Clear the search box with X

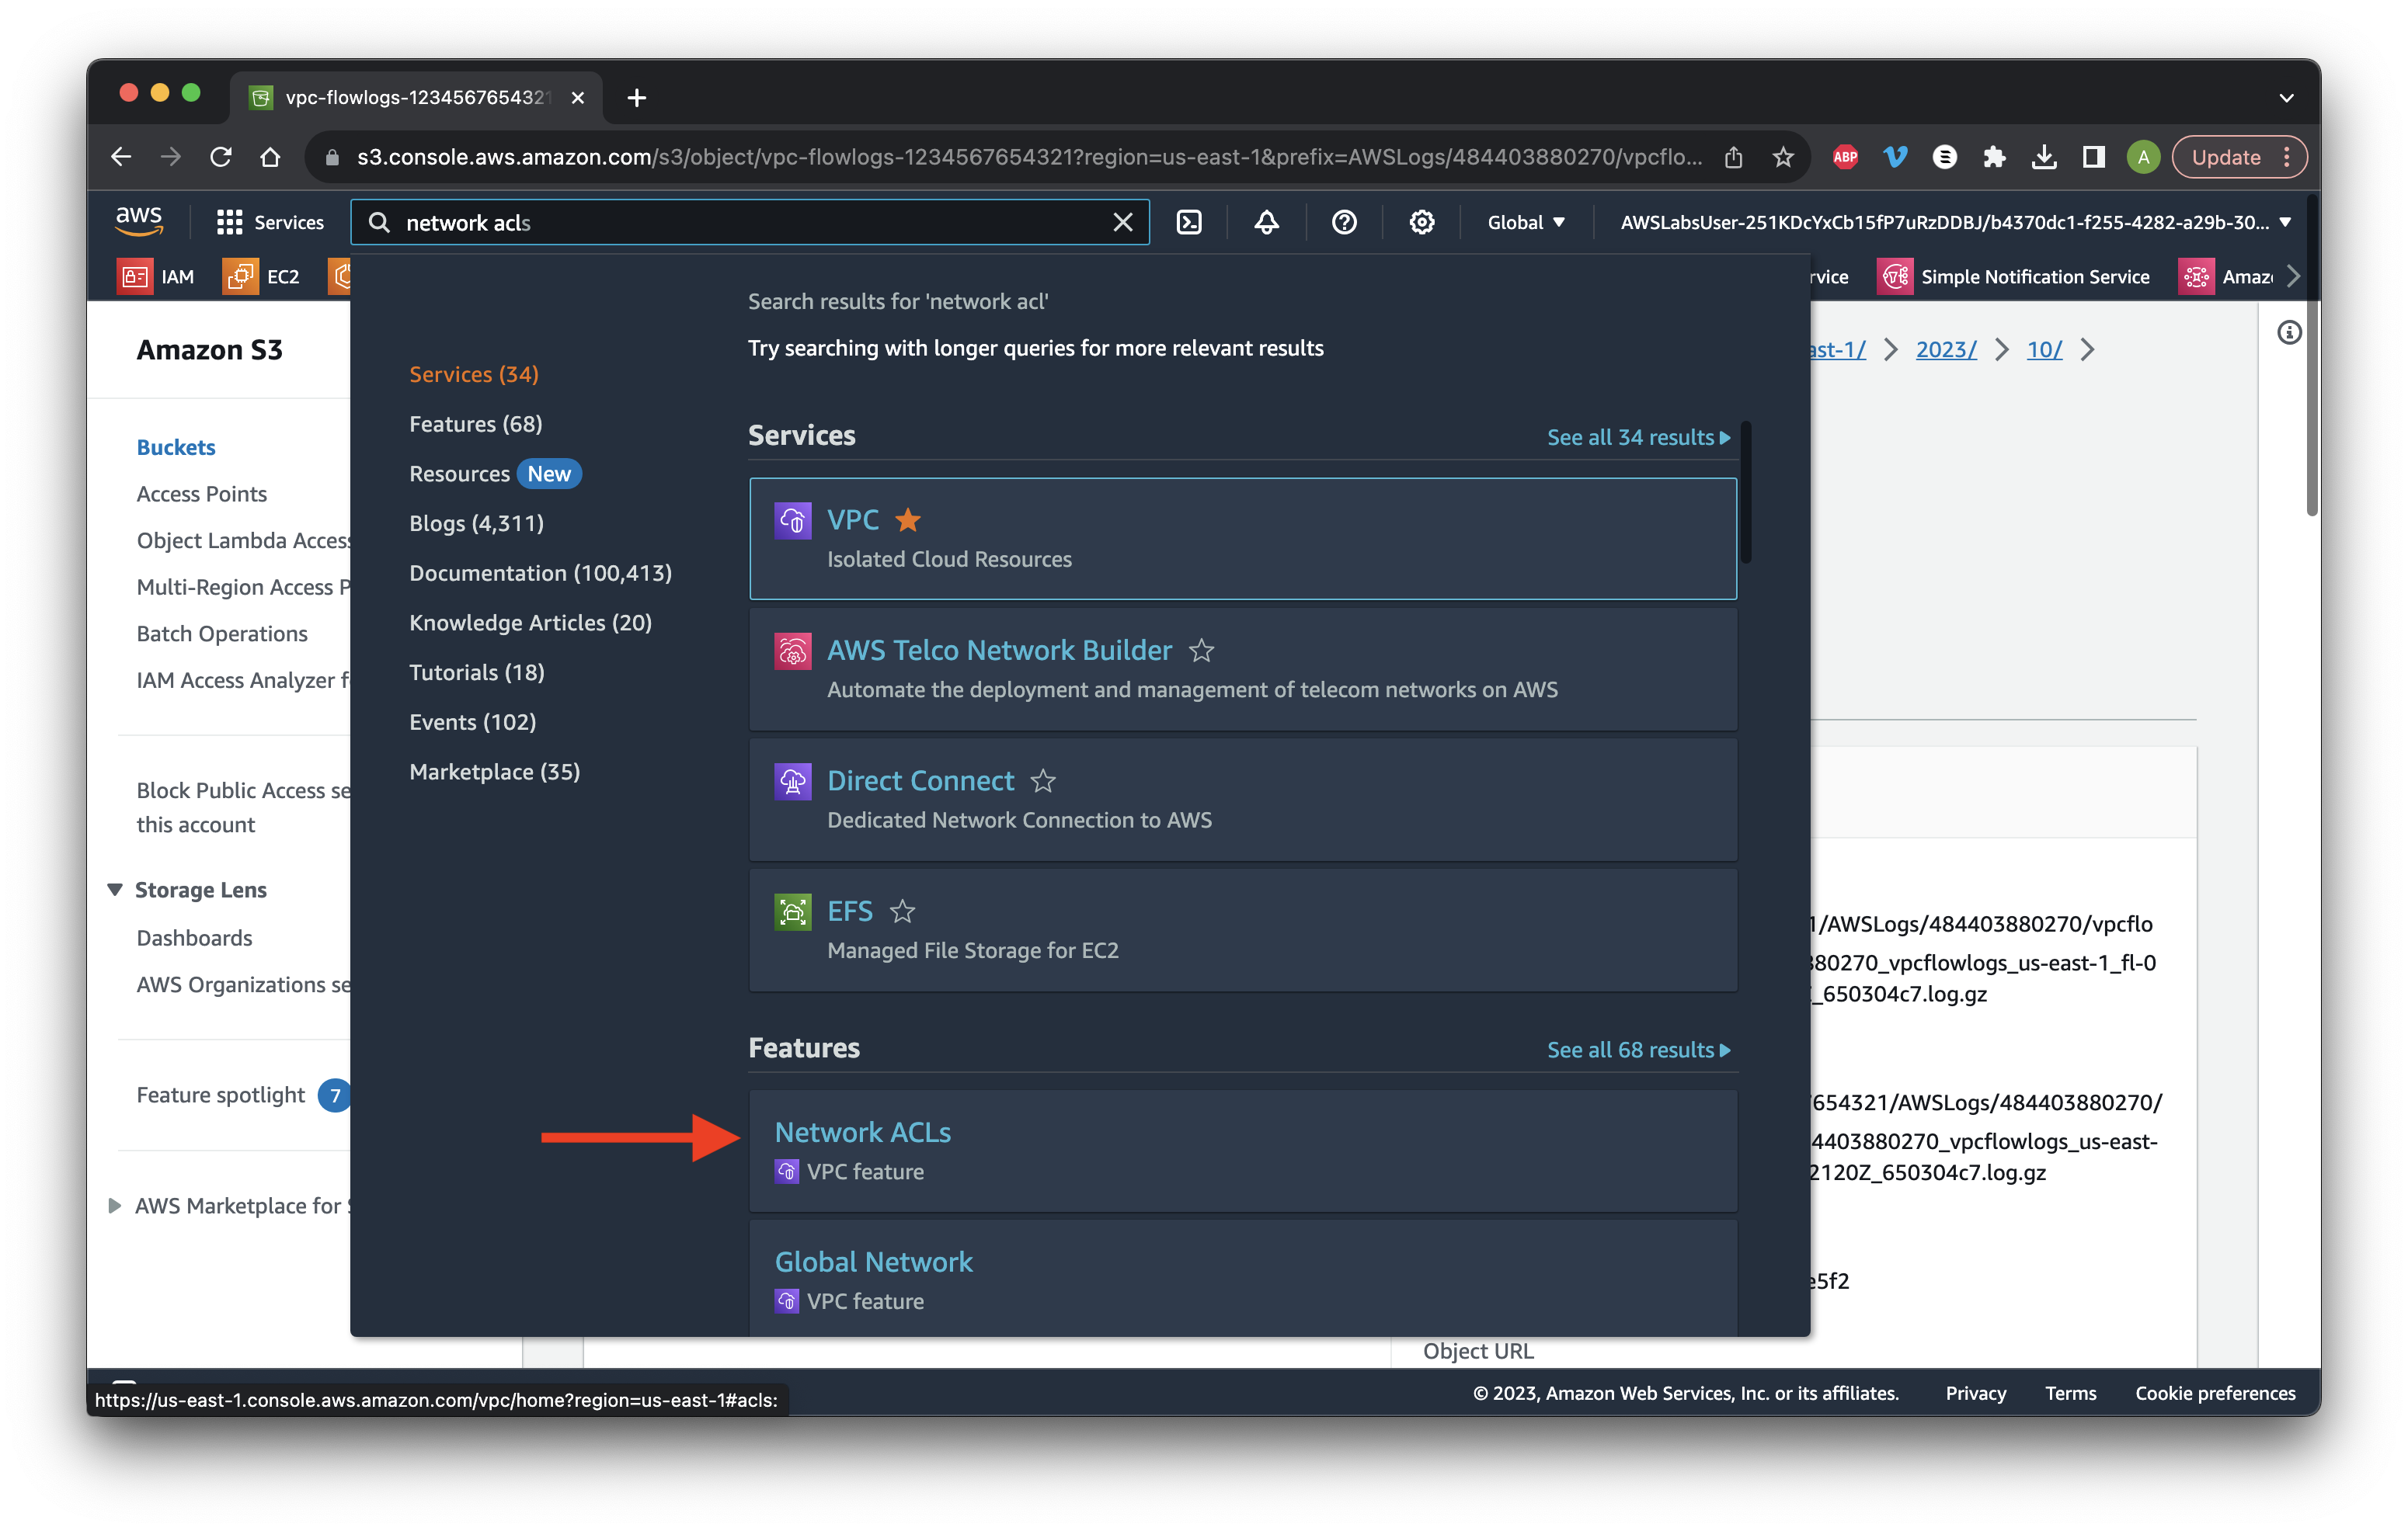[1122, 222]
